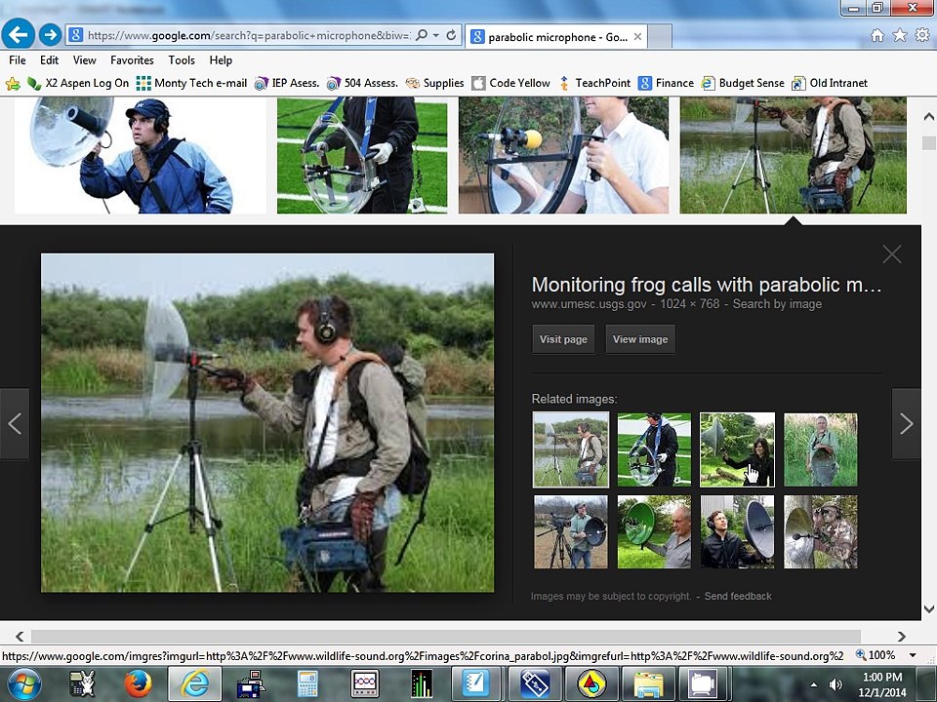The width and height of the screenshot is (937, 702).
Task: Open related image of woman holding dish
Action: 737,449
